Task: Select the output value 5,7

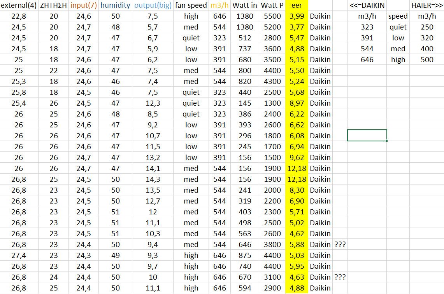Action: tap(153, 27)
